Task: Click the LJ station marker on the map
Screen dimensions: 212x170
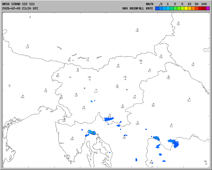Action: pos(96,90)
